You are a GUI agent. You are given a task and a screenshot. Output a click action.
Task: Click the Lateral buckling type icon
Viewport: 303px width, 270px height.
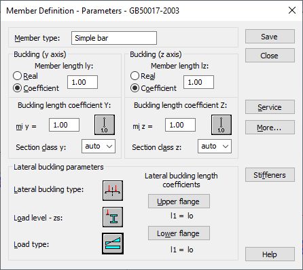(x=113, y=191)
